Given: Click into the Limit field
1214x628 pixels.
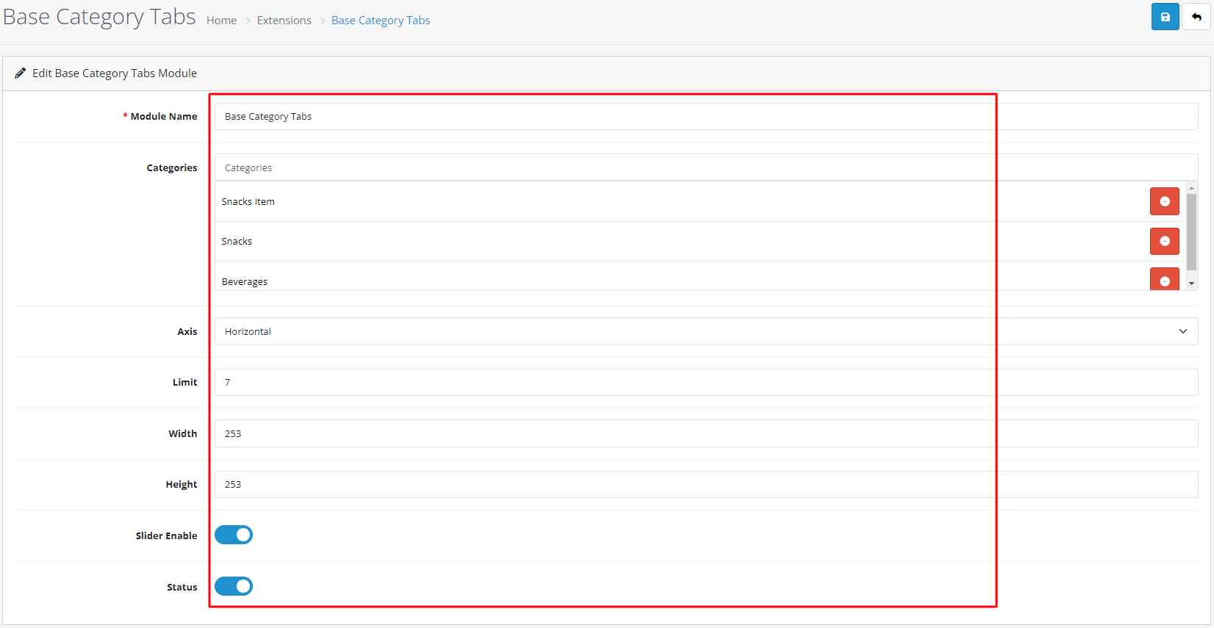Looking at the screenshot, I should [x=705, y=382].
